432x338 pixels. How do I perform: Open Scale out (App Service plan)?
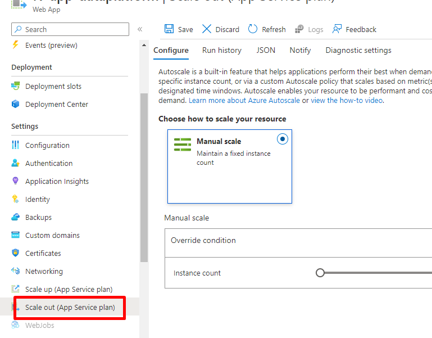(x=70, y=307)
